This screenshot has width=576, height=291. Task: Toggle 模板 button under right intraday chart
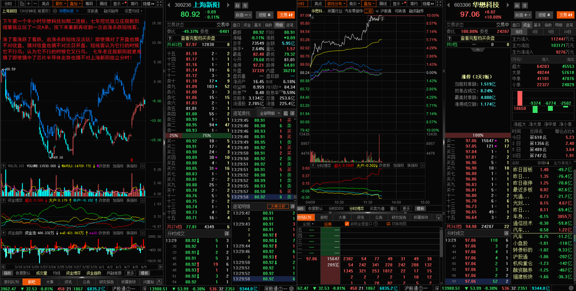pyautogui.click(x=420, y=208)
